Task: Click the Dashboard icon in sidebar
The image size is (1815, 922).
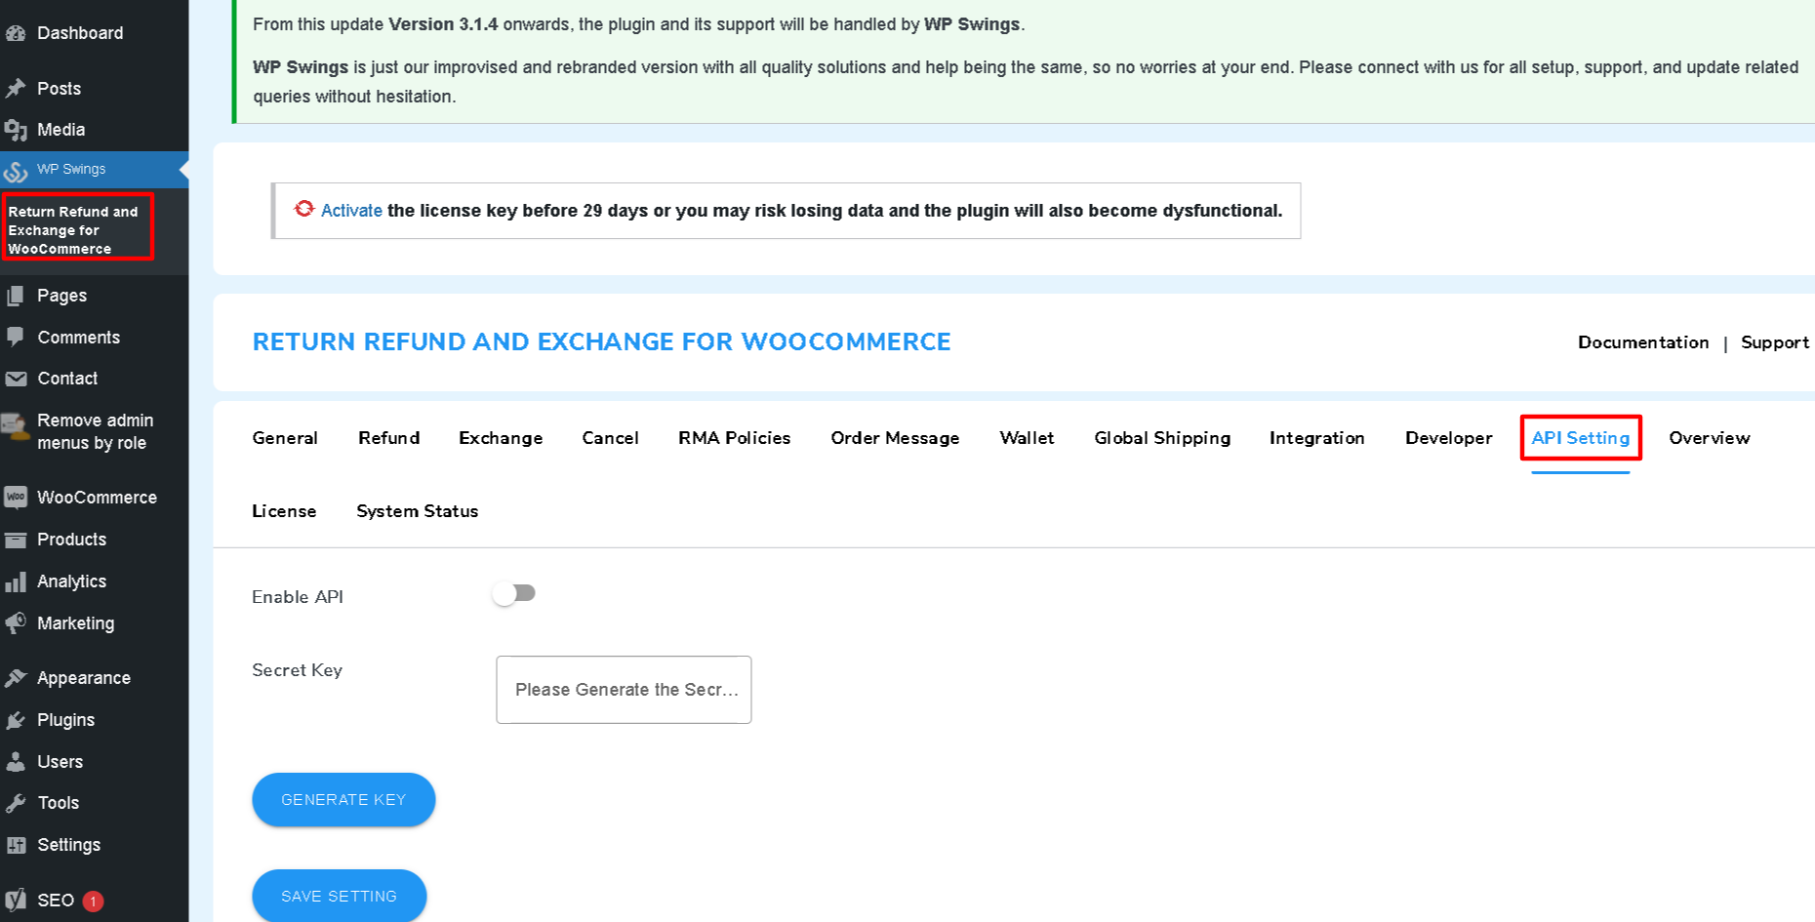Action: click(16, 33)
